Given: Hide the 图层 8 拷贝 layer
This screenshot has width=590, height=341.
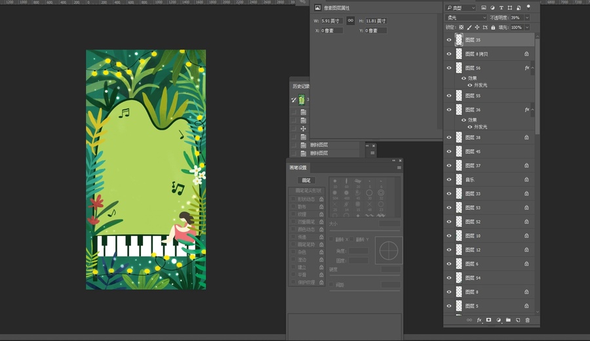Looking at the screenshot, I should 448,54.
